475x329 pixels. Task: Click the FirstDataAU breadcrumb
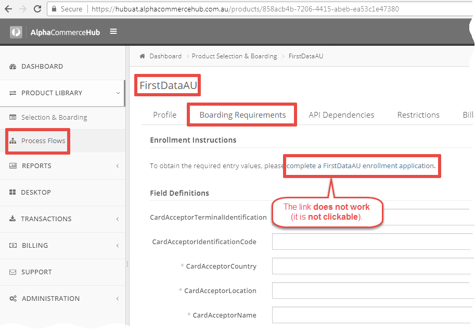pos(306,56)
